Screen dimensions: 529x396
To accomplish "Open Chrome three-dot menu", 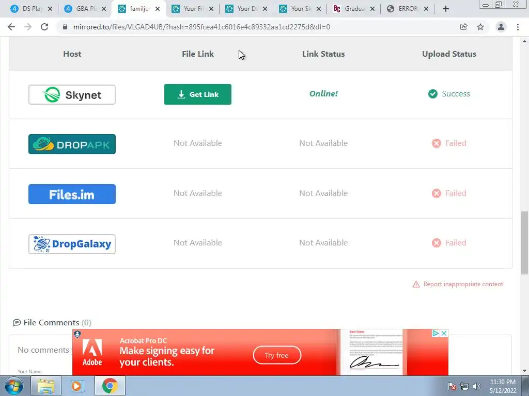I will tap(518, 27).
